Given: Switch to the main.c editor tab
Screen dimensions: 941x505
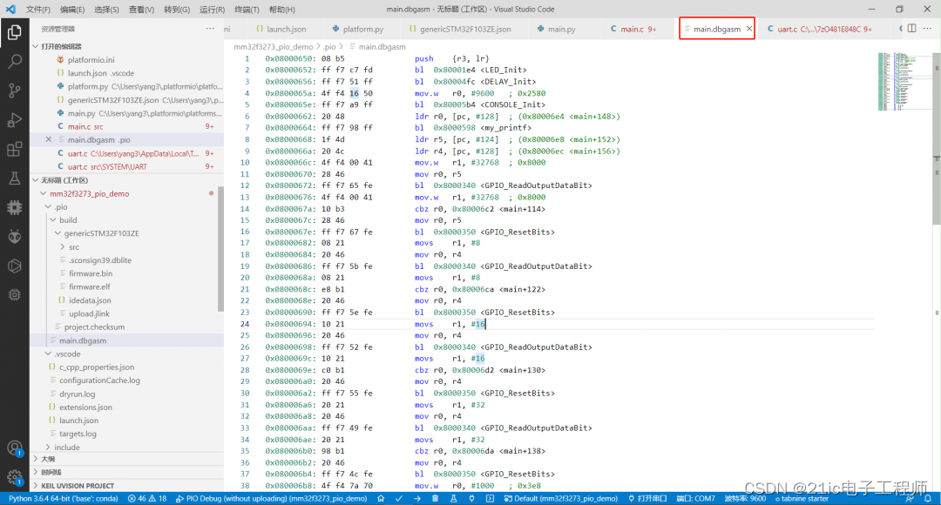Looking at the screenshot, I should (633, 29).
